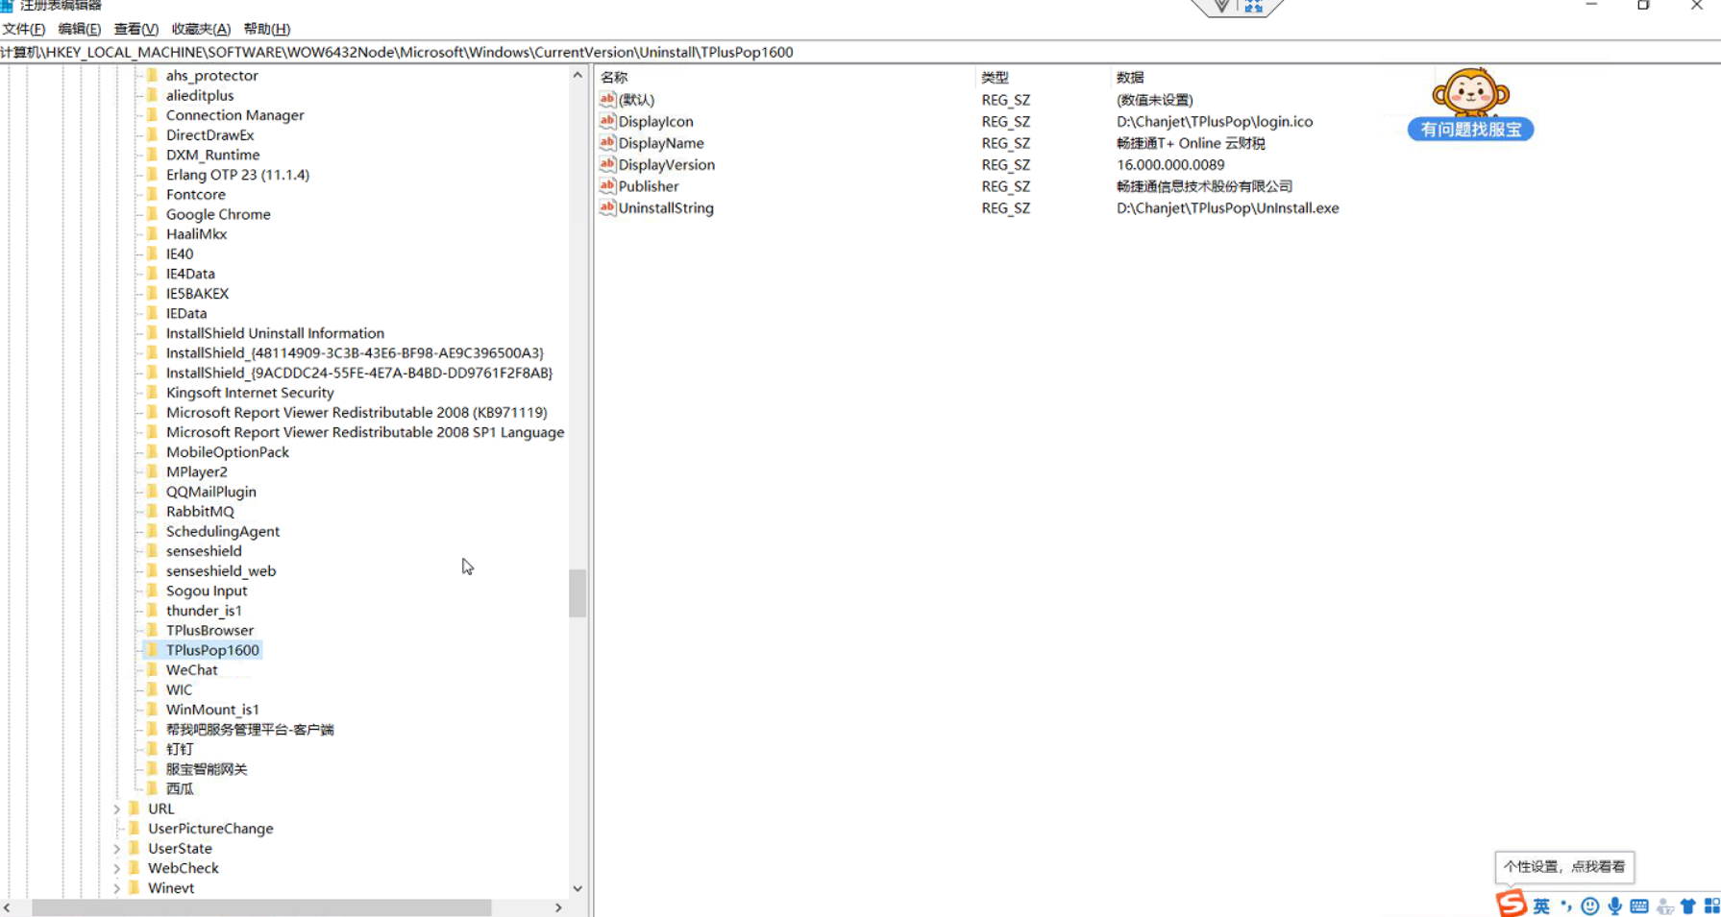This screenshot has width=1721, height=917.
Task: Click the 有问题找服宝 button
Action: pos(1470,129)
